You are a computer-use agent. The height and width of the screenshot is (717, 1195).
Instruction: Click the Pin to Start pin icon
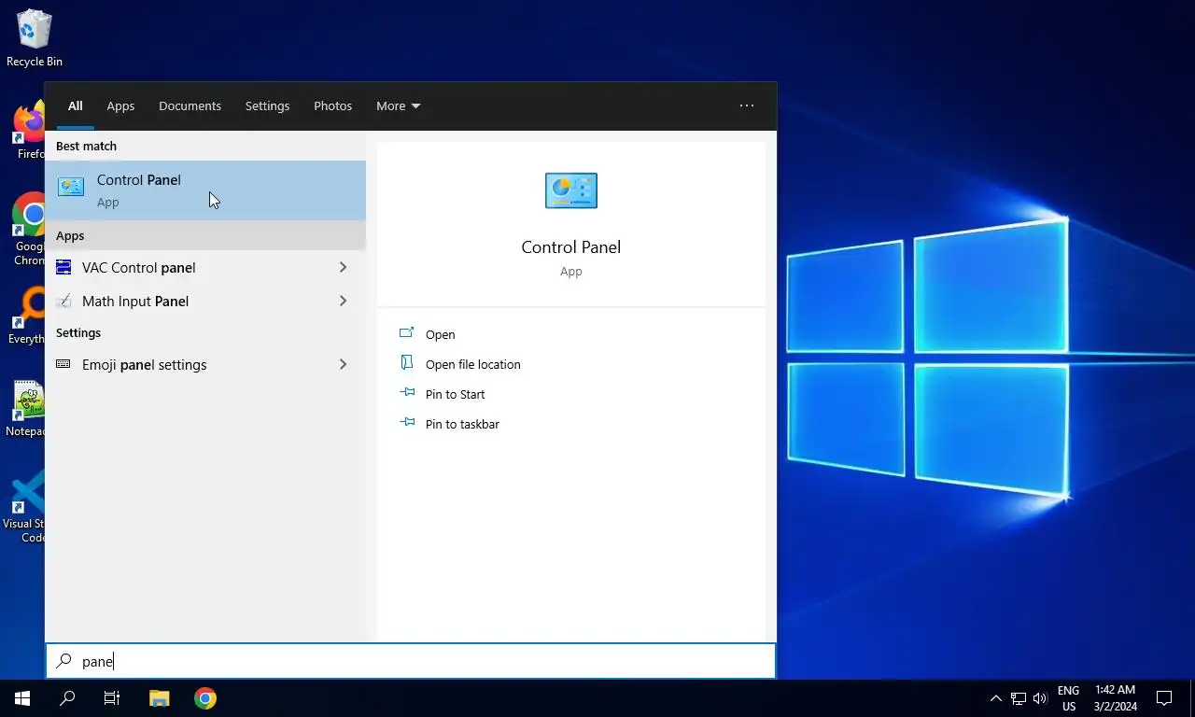(x=407, y=393)
